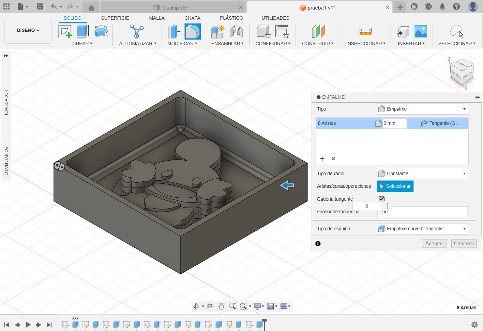Click the Automatizar tool icon
483x331 pixels.
[x=137, y=31]
